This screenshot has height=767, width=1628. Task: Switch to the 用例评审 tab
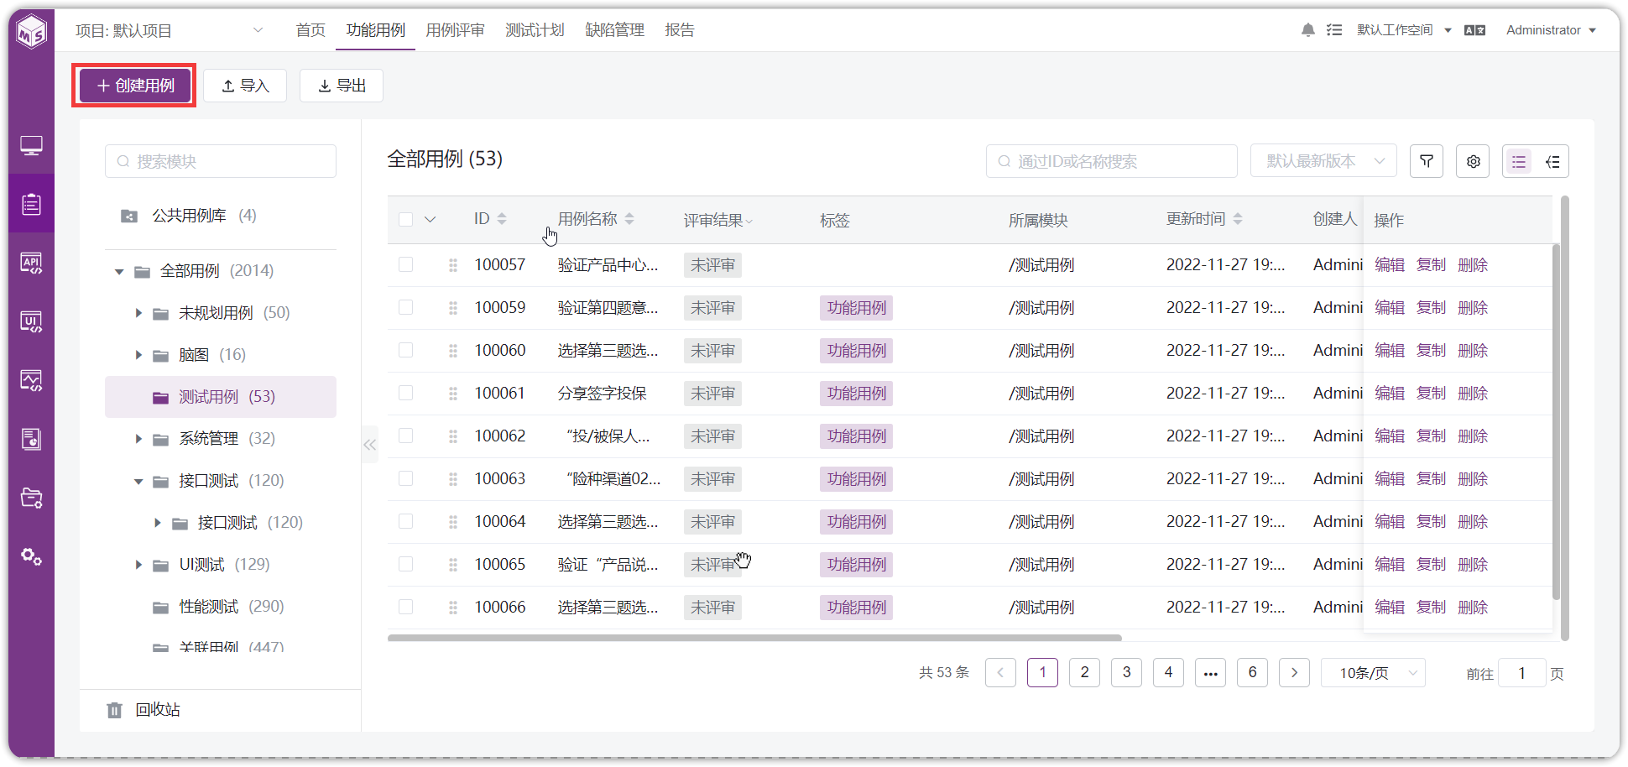click(455, 30)
